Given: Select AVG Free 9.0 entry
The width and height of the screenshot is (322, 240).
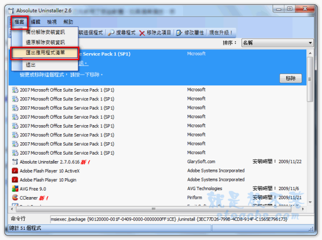Looking at the screenshot, I should pyautogui.click(x=158, y=189).
